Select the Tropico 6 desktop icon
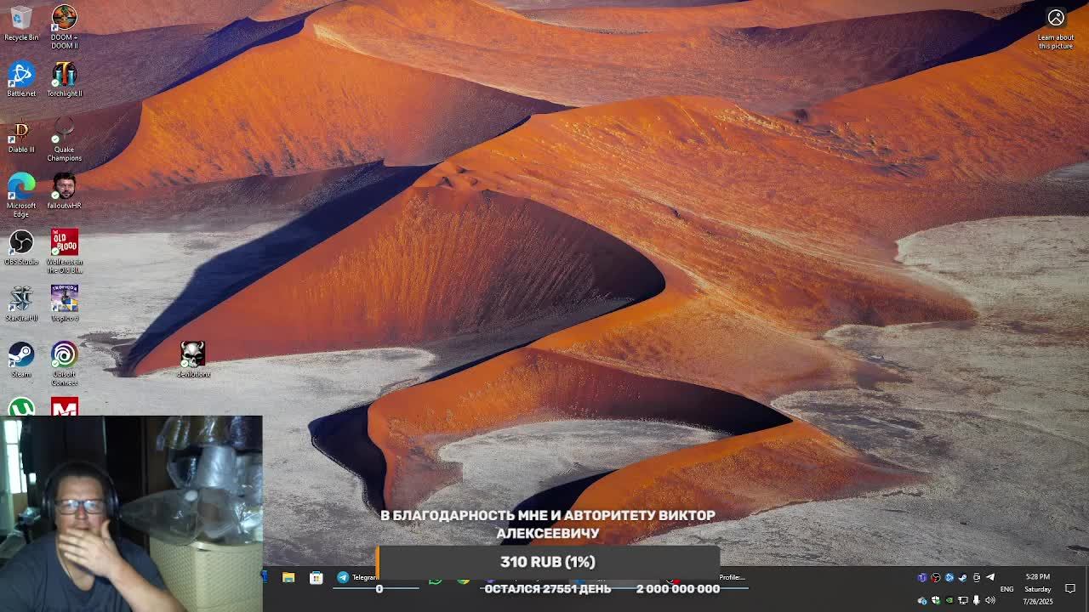1089x612 pixels. click(x=64, y=304)
